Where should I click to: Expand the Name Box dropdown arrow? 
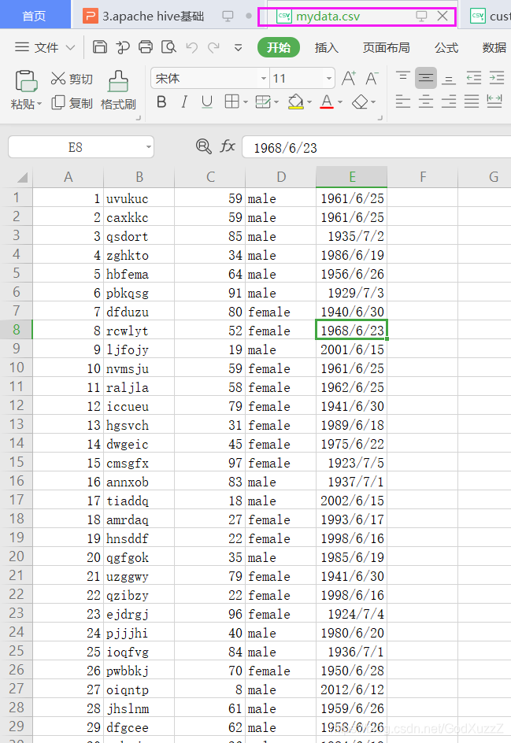point(148,147)
